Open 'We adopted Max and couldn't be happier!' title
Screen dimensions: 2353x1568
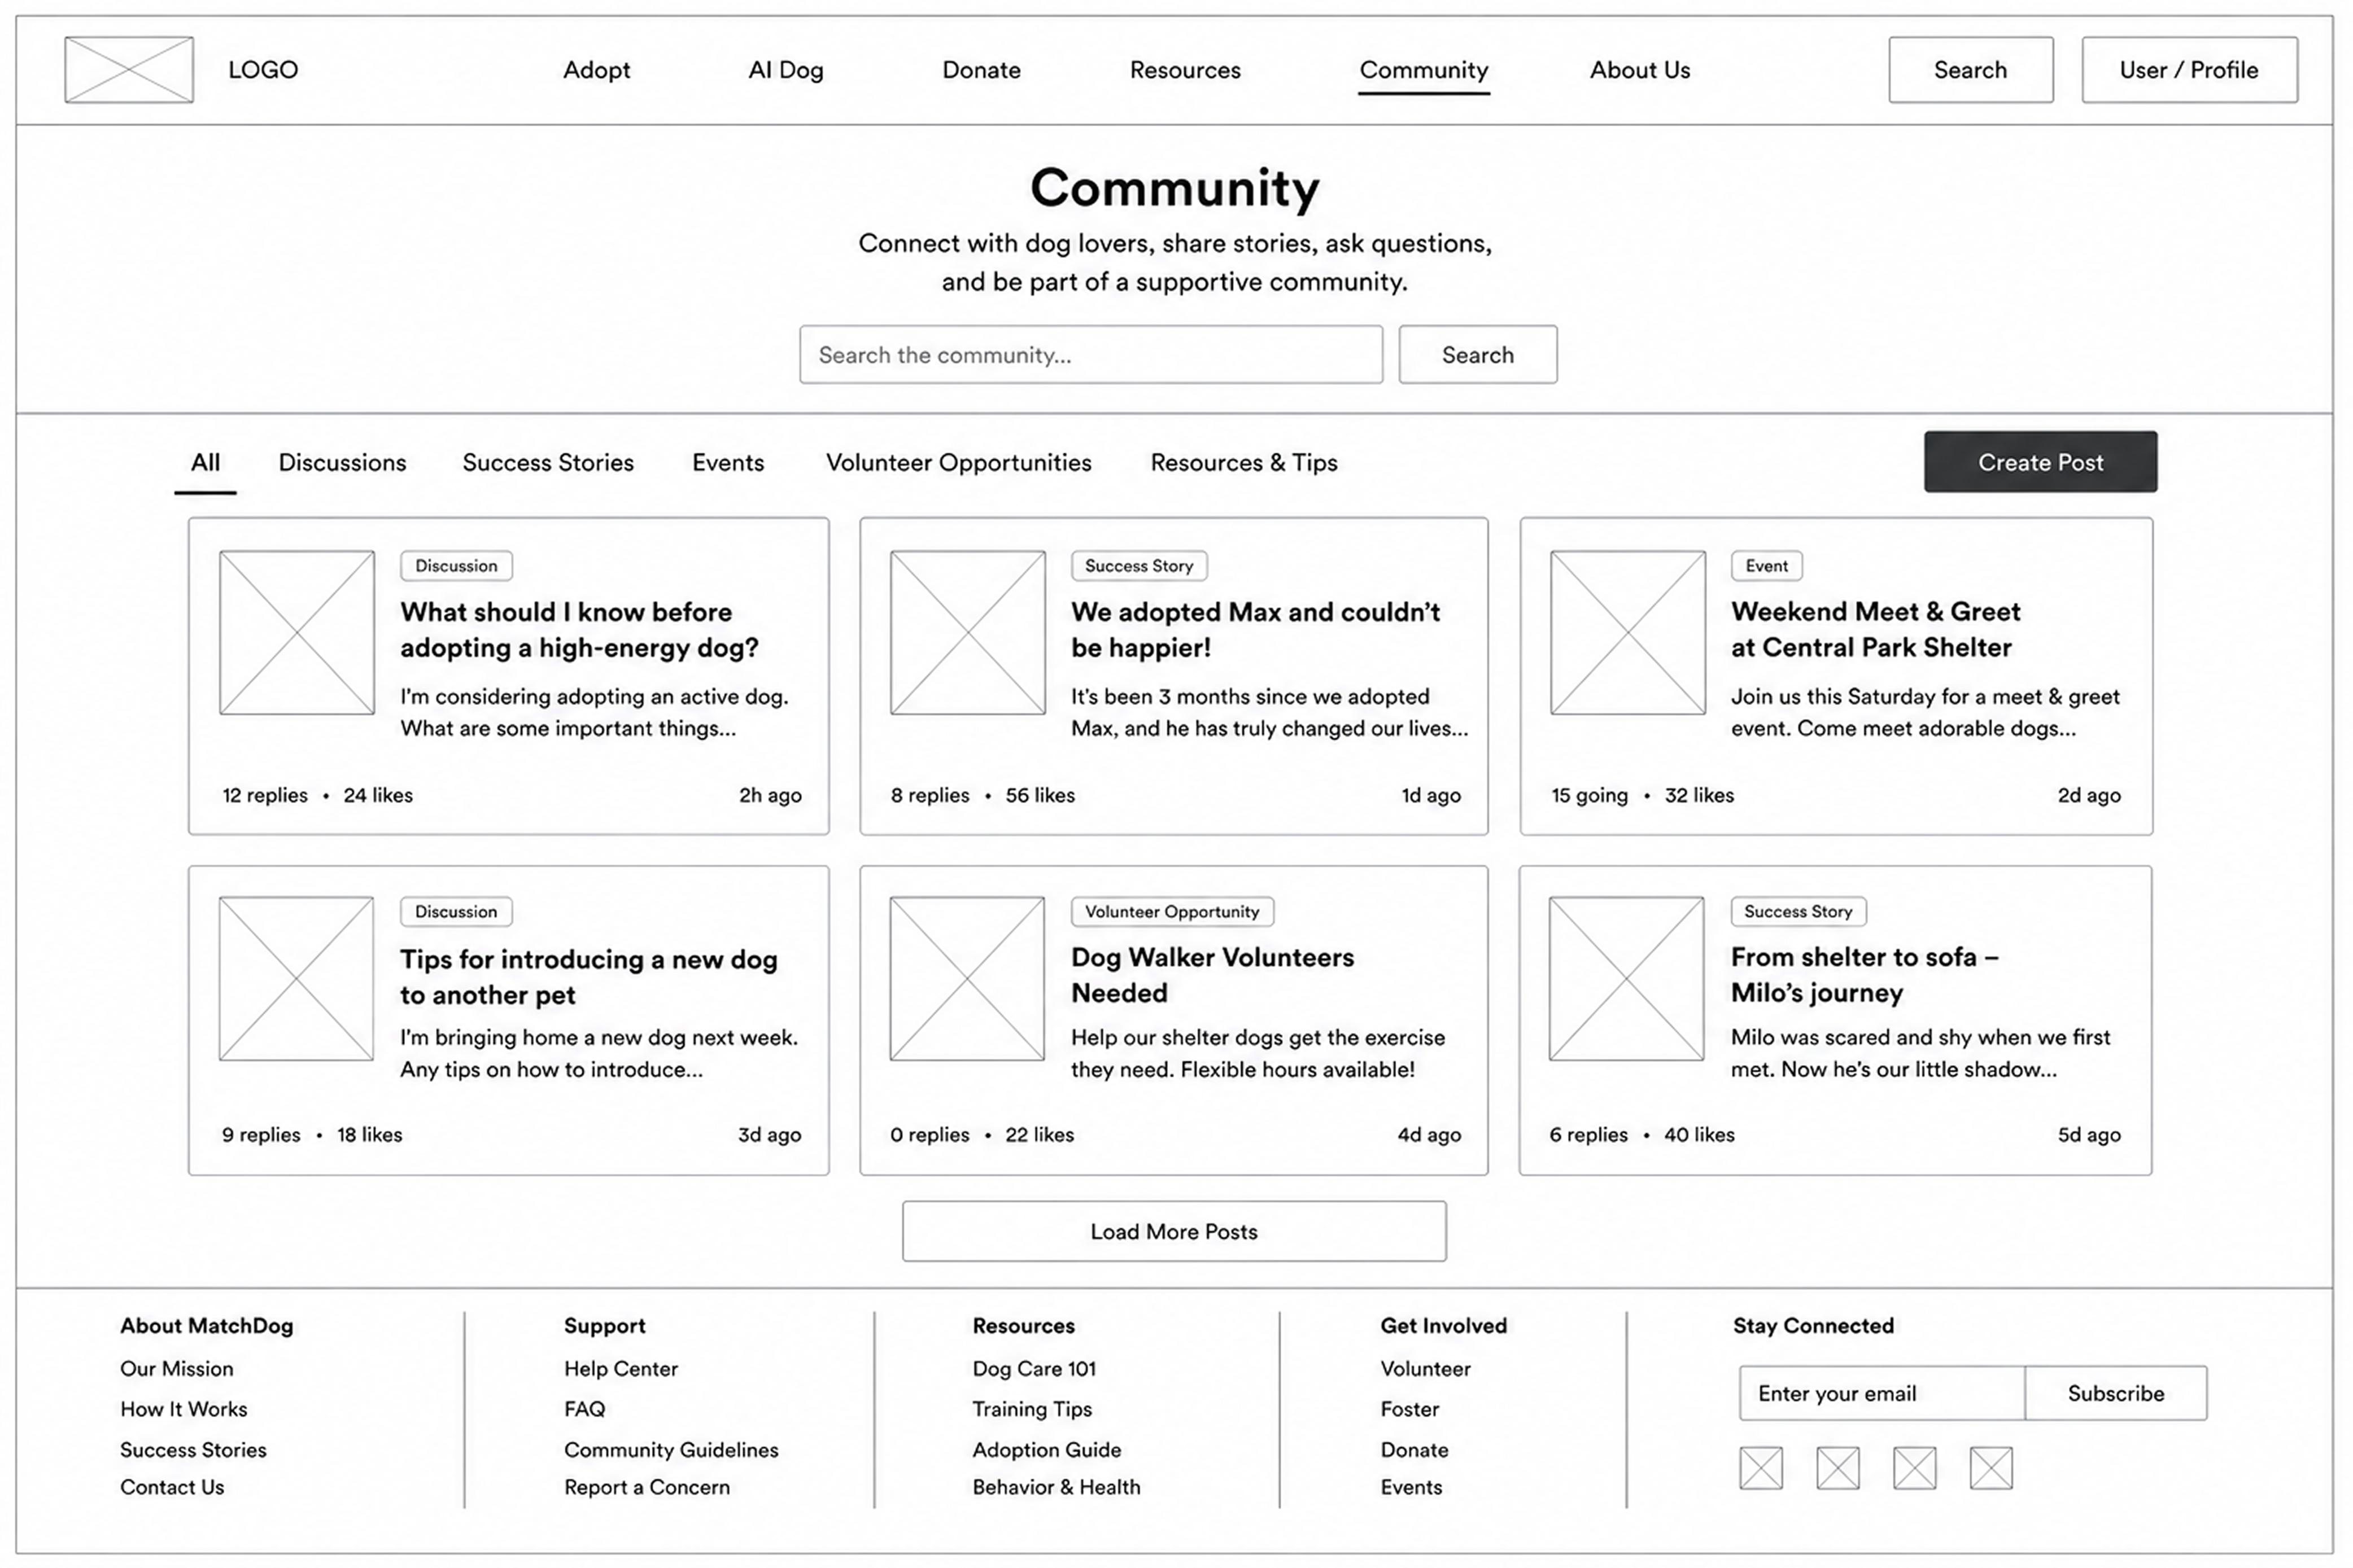[1255, 630]
